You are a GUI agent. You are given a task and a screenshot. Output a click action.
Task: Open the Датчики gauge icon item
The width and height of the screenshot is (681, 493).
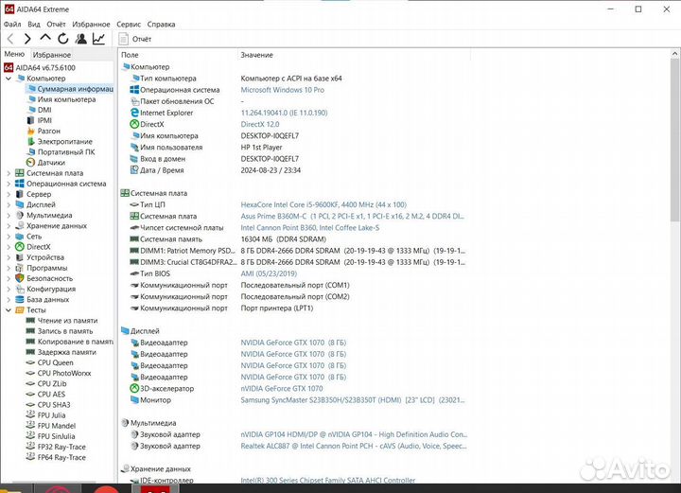[31, 163]
